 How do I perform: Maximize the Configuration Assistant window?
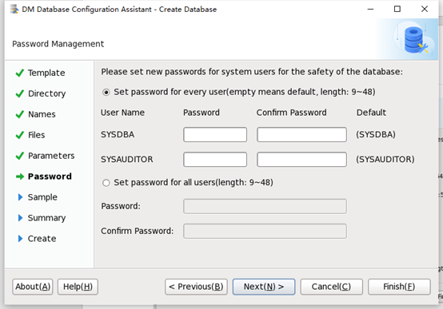click(397, 9)
